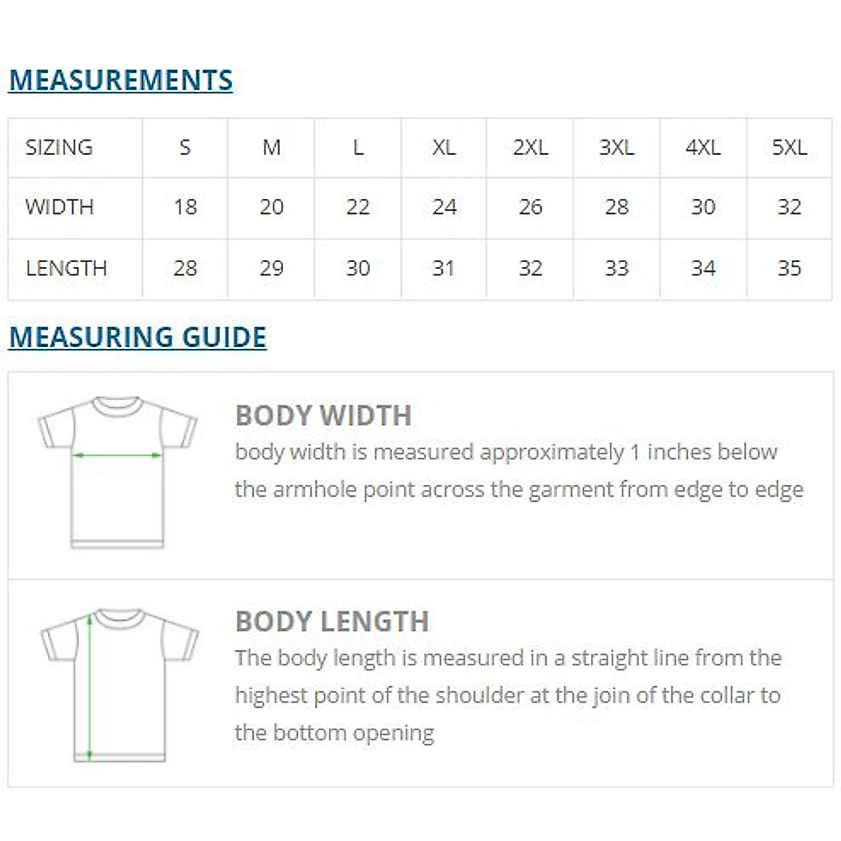Click the BODY WIDTH heading text
This screenshot has height=841, width=841.
click(x=323, y=416)
